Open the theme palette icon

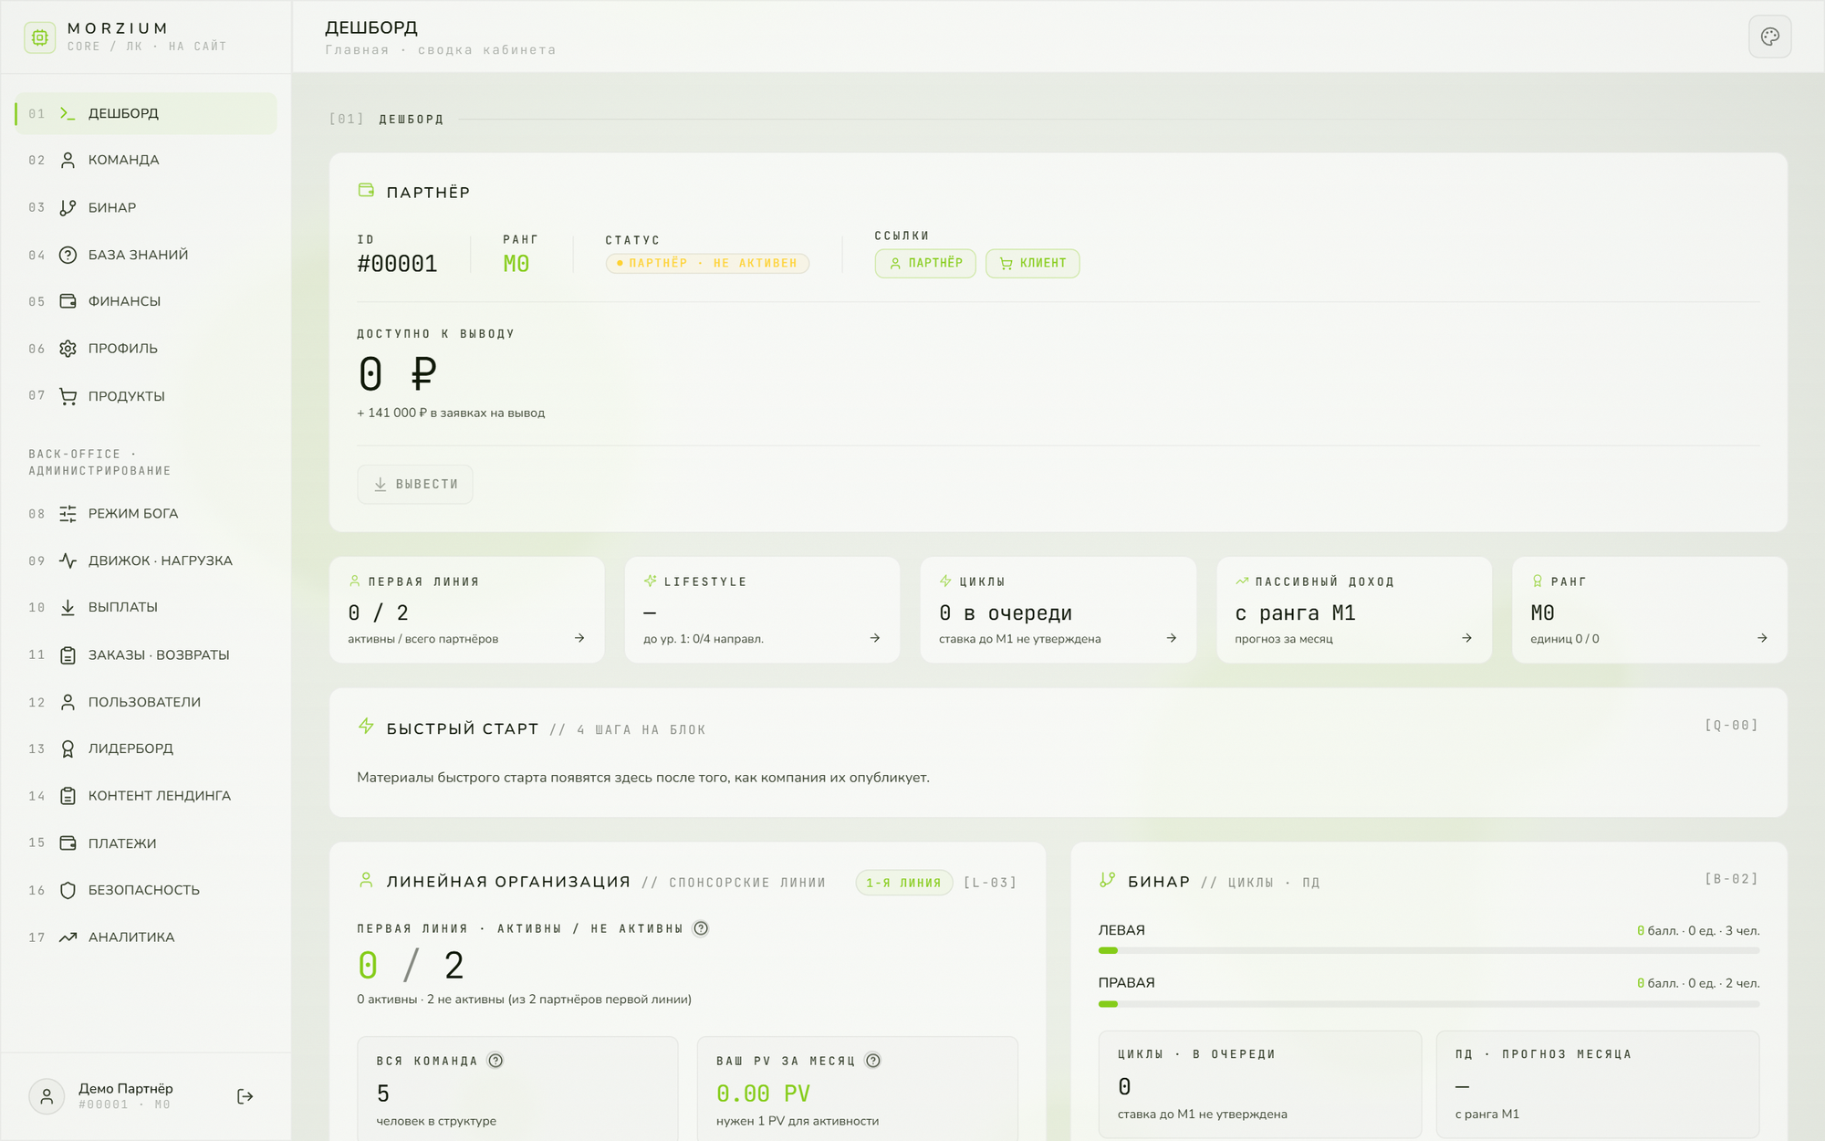pos(1769,37)
